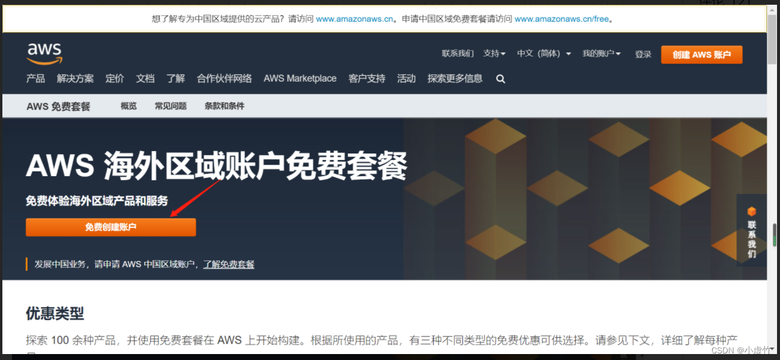Open the 活动 menu item
This screenshot has width=780, height=360.
pos(406,79)
